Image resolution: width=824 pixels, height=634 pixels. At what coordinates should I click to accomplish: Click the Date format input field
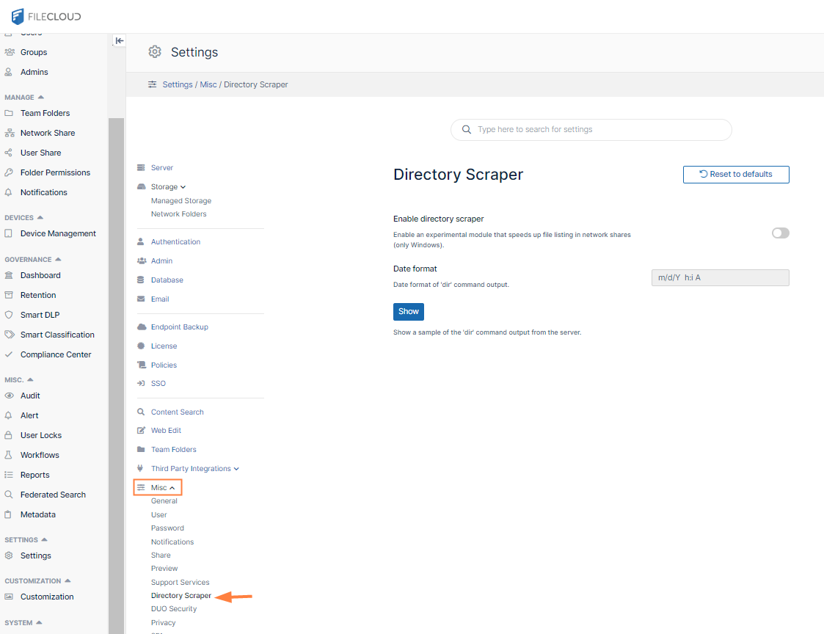720,277
